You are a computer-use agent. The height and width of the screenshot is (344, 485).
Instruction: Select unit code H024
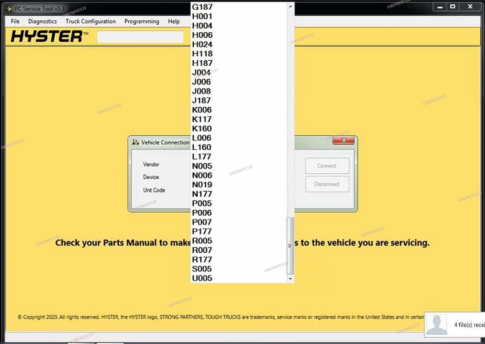[x=239, y=44]
